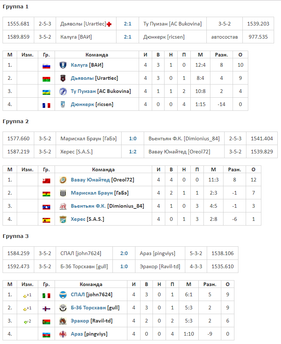Image resolution: width=281 pixels, height=344 pixels.
Task: Click the Russian flag in Калуга row
Action: coord(46,66)
